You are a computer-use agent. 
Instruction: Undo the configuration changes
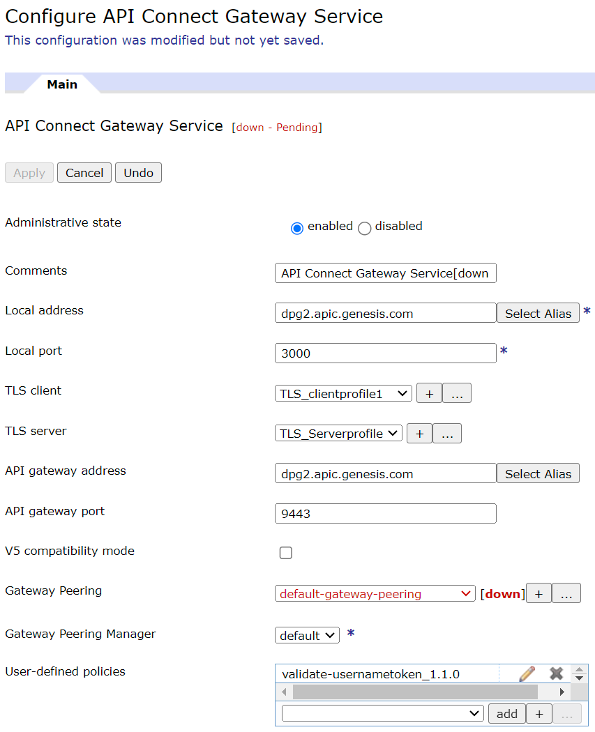pos(137,172)
